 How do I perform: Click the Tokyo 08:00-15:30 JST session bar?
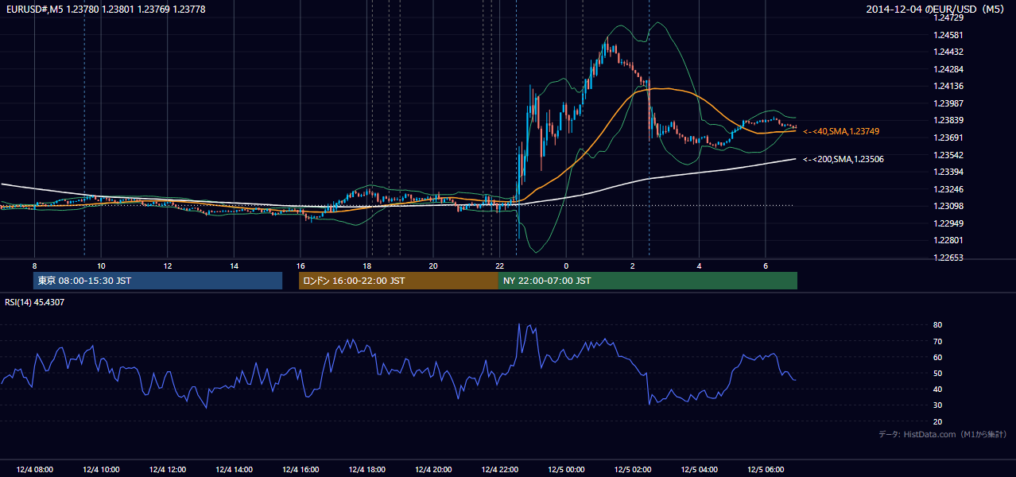tap(158, 281)
